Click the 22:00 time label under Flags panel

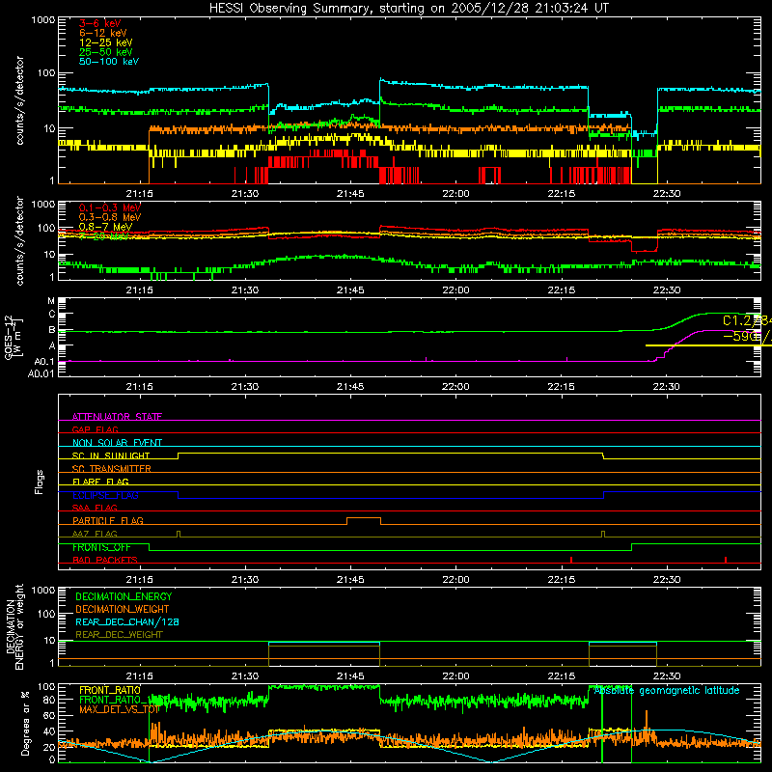[455, 580]
